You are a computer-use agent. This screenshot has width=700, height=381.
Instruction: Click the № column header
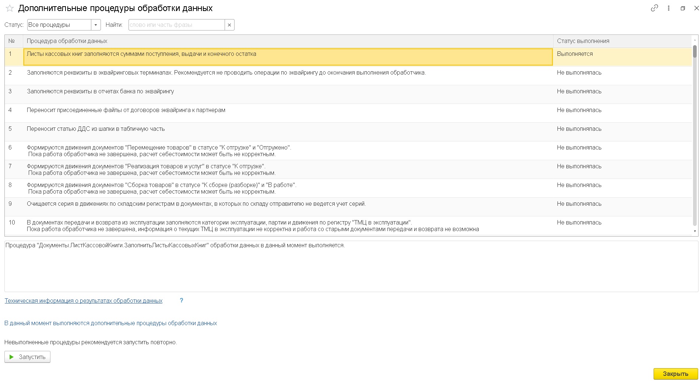pos(14,41)
